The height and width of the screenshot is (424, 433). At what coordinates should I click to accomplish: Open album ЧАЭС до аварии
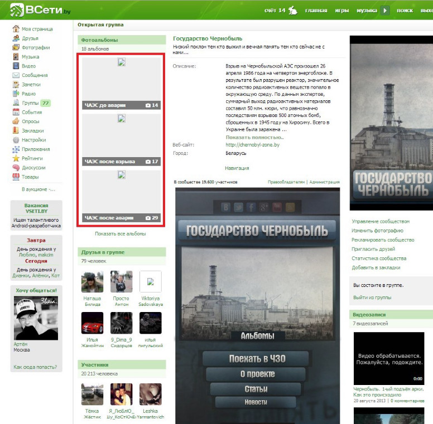[x=121, y=83]
